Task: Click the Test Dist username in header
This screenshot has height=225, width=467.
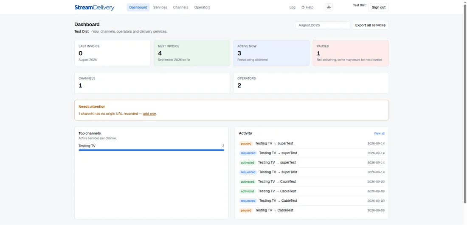Action: [x=359, y=6]
